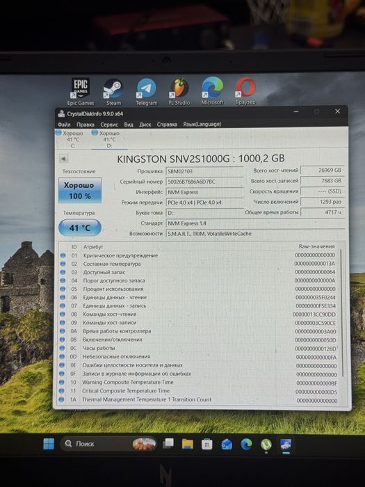The height and width of the screenshot is (487, 365).
Task: Click the Число включений 1293 раз value
Action: (323, 202)
